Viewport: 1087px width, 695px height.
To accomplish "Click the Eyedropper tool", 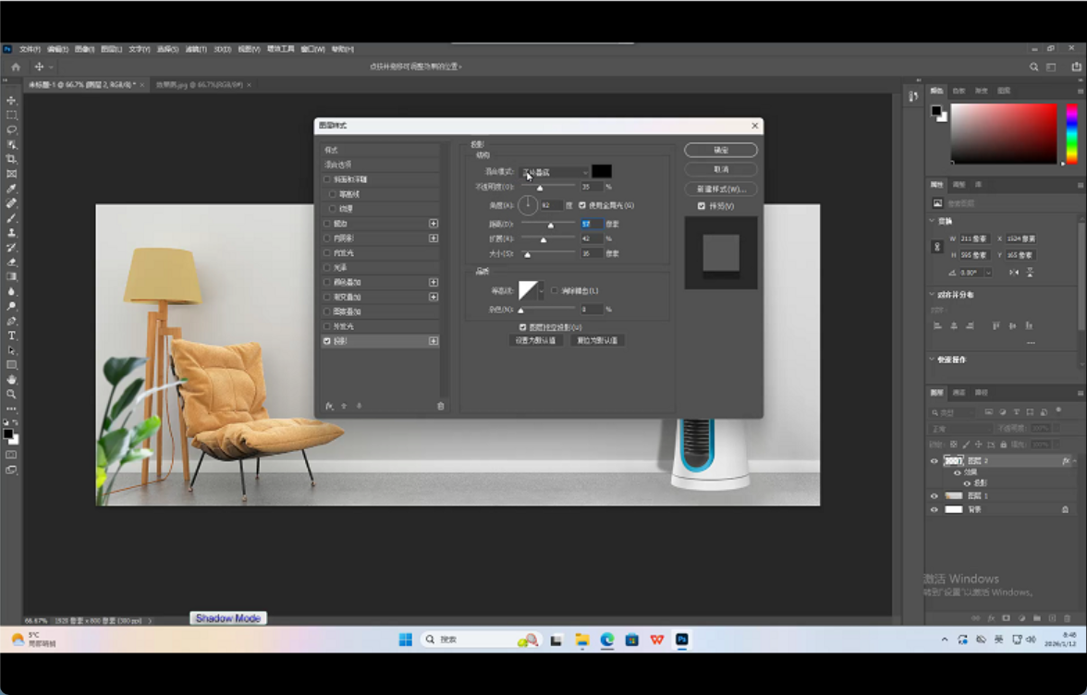I will (x=11, y=189).
